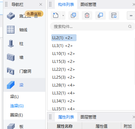Close the 导航栏 panel
The width and height of the screenshot is (135, 129).
[41, 5]
